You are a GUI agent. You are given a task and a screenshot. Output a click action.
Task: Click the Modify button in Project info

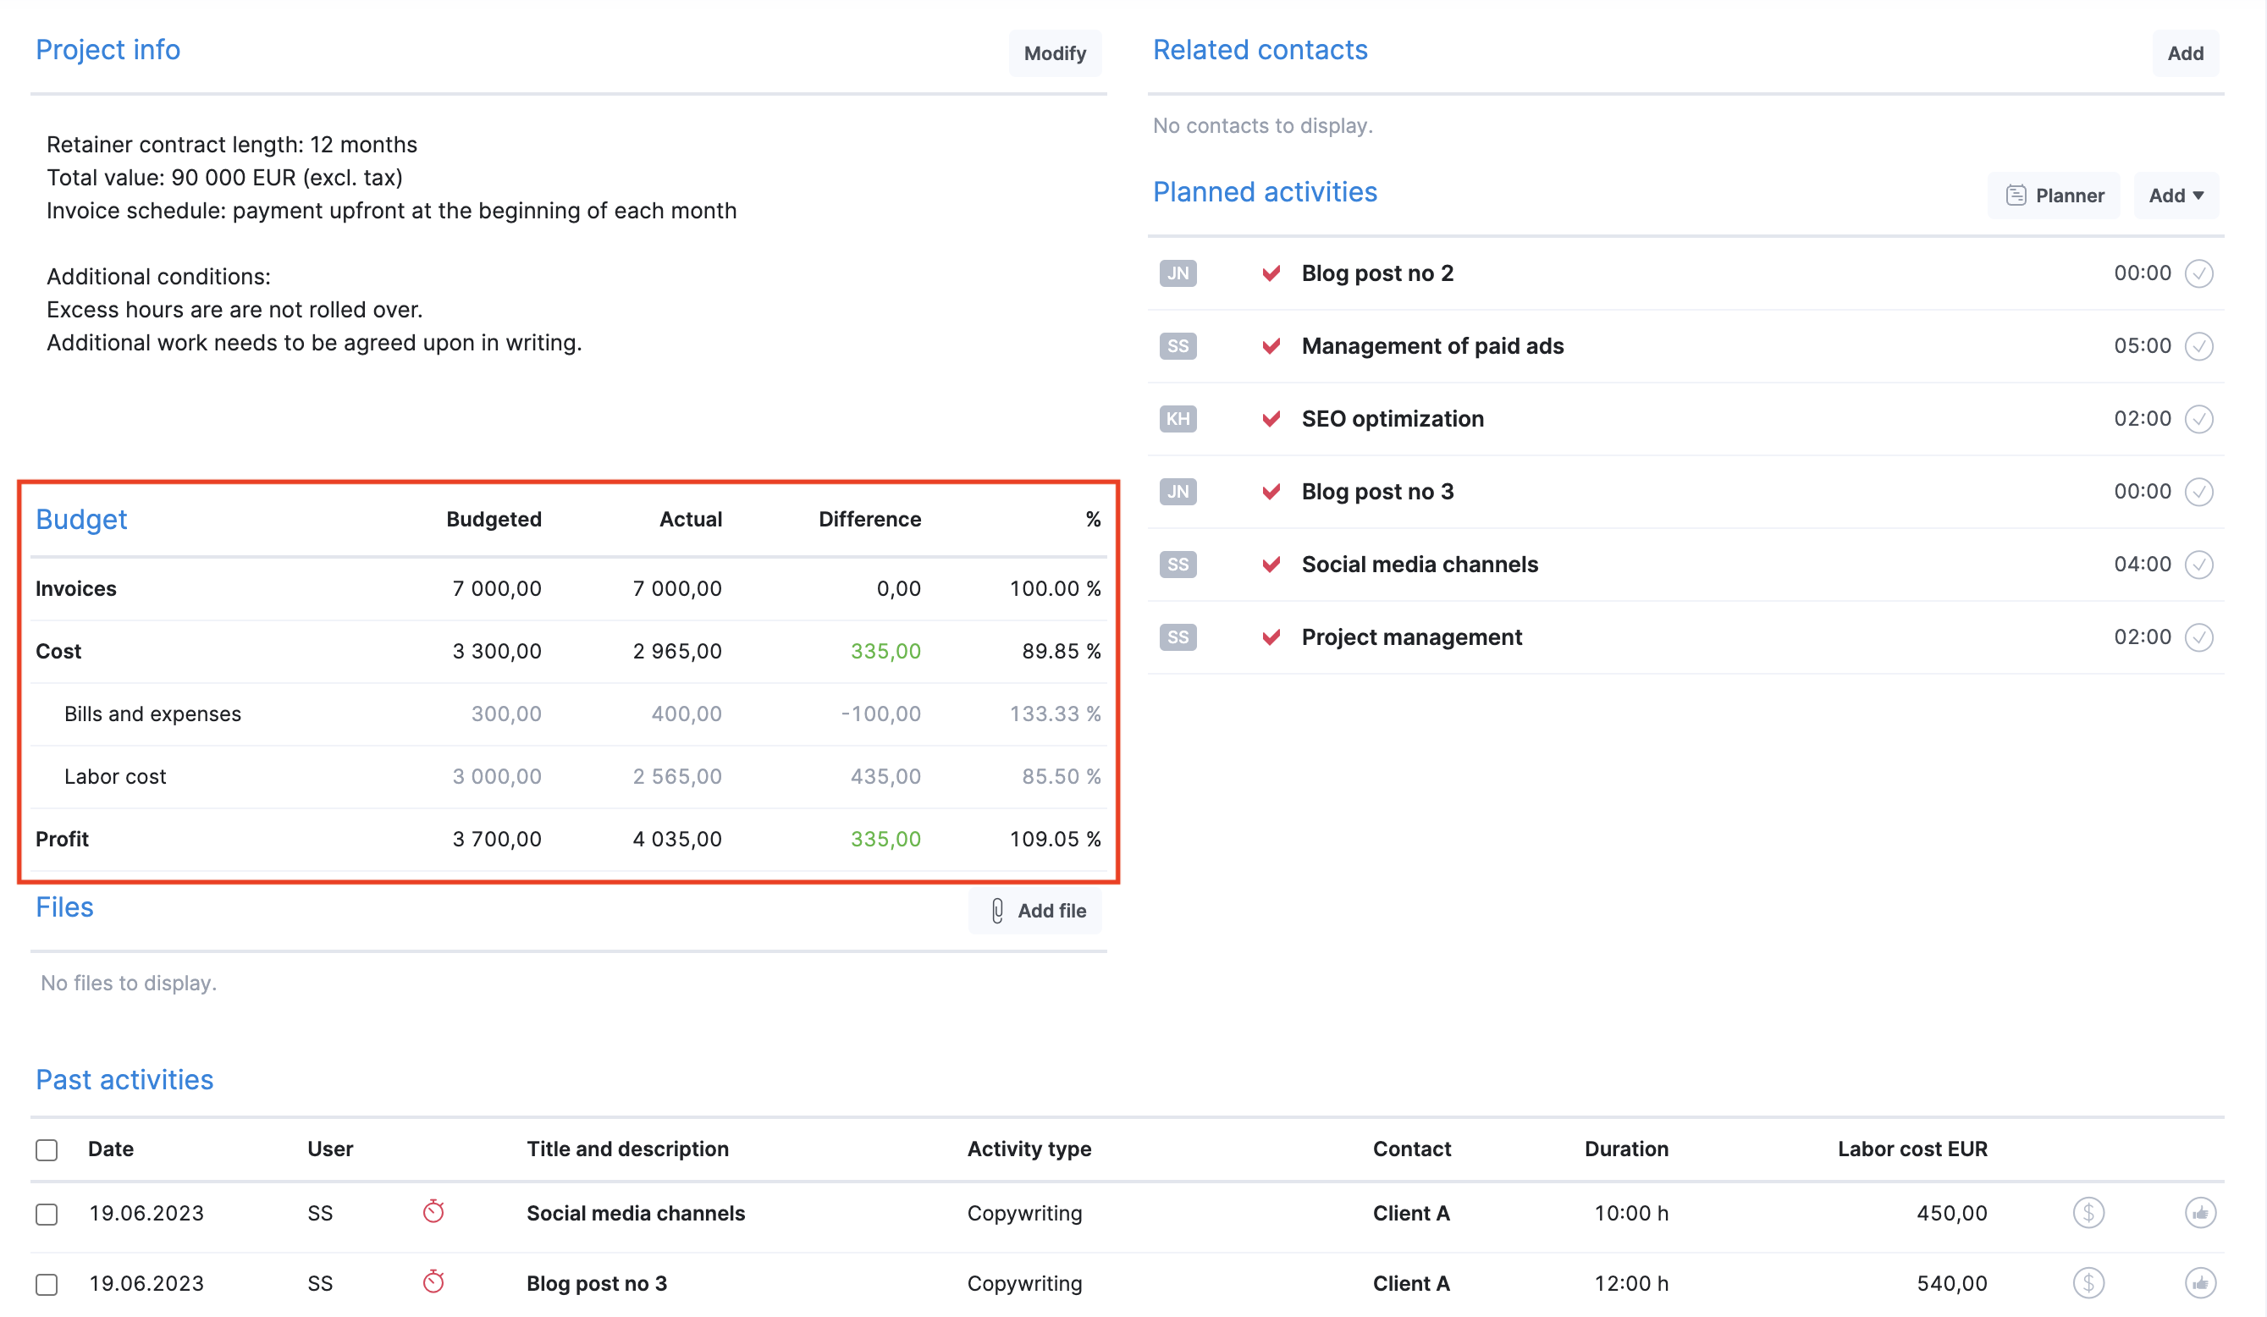point(1054,53)
